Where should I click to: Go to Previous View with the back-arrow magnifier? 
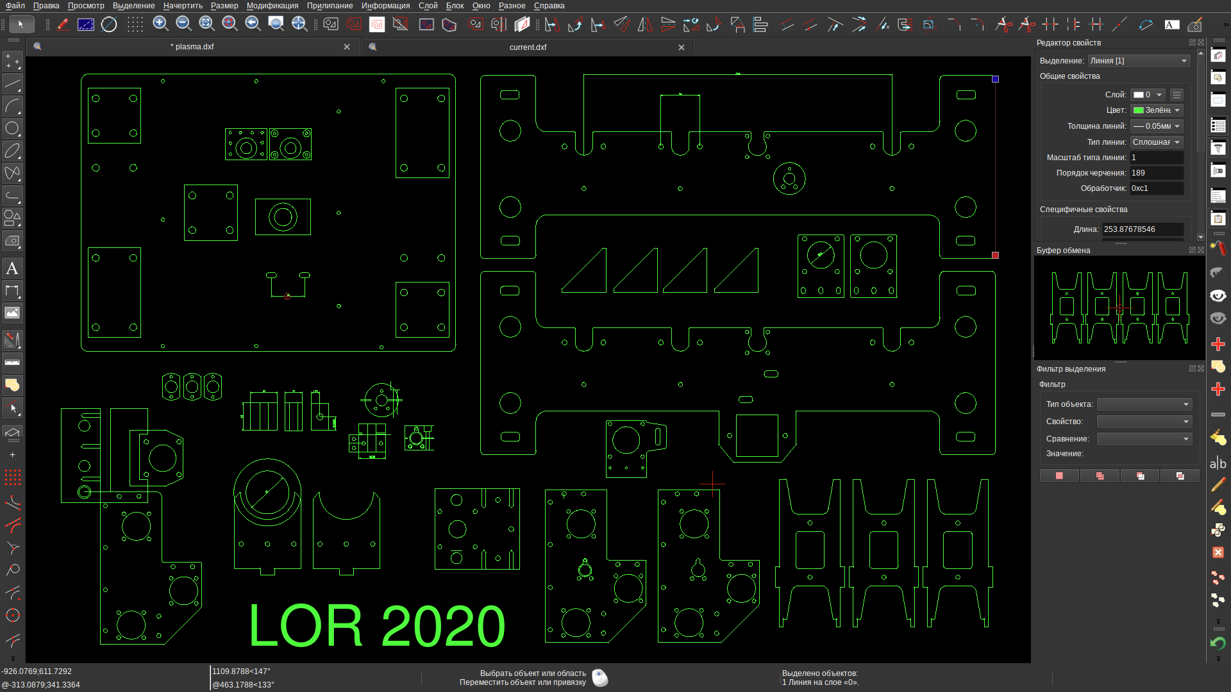pyautogui.click(x=253, y=24)
